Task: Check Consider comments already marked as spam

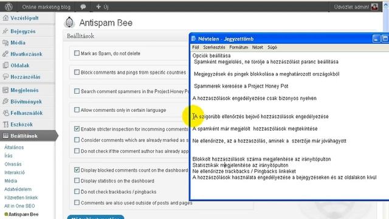Action: coord(77,140)
